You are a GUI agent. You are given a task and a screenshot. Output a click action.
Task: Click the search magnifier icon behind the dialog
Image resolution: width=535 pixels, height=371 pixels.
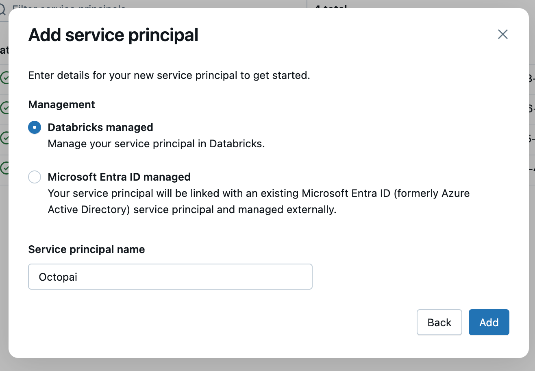4,8
